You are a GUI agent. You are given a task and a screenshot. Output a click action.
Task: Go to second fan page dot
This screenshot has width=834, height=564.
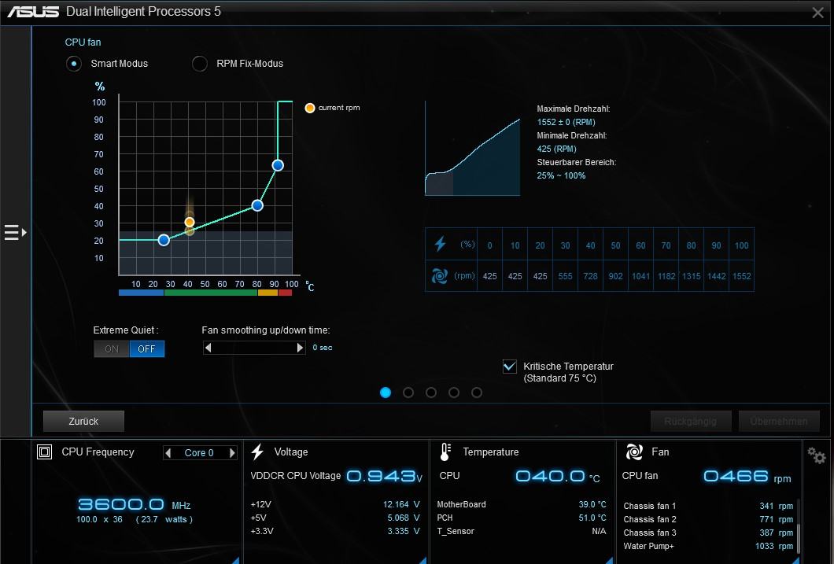click(408, 393)
